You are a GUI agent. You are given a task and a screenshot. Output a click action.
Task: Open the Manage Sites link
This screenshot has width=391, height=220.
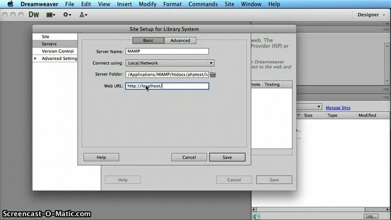point(338,108)
